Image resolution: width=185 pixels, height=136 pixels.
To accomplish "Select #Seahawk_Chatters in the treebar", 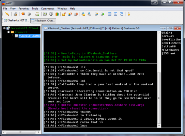I will click(30, 36).
